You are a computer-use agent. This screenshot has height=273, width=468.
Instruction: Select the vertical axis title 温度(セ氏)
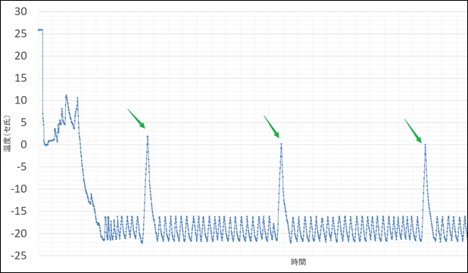tap(7, 134)
